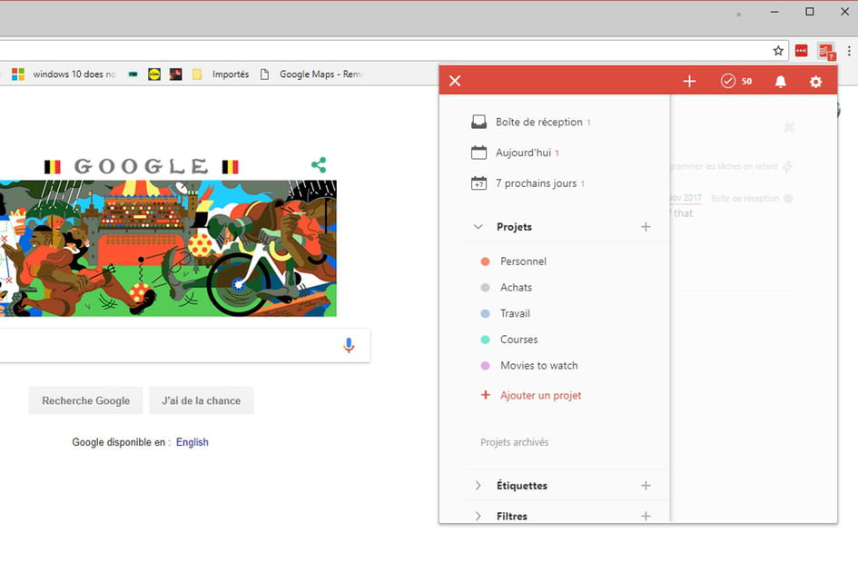Viewport: 858px width, 572px height.
Task: Click the purple Movies to watch color dot
Action: pyautogui.click(x=485, y=366)
